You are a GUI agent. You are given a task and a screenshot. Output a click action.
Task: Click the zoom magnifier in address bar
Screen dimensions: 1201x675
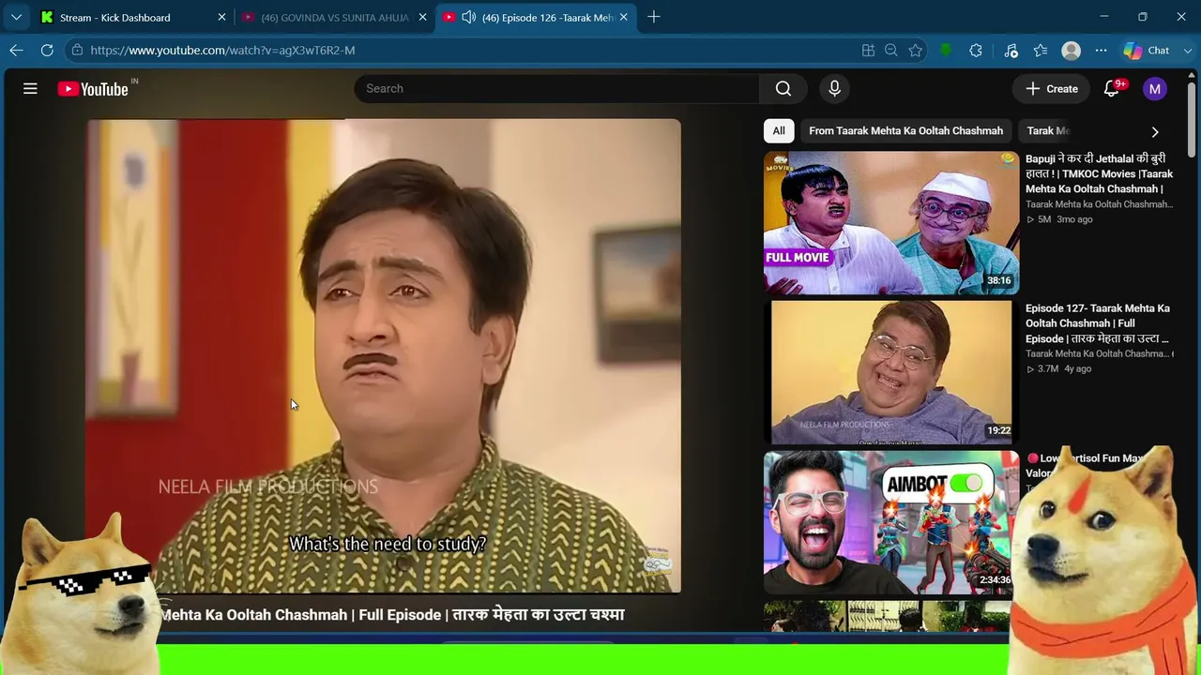click(x=891, y=50)
